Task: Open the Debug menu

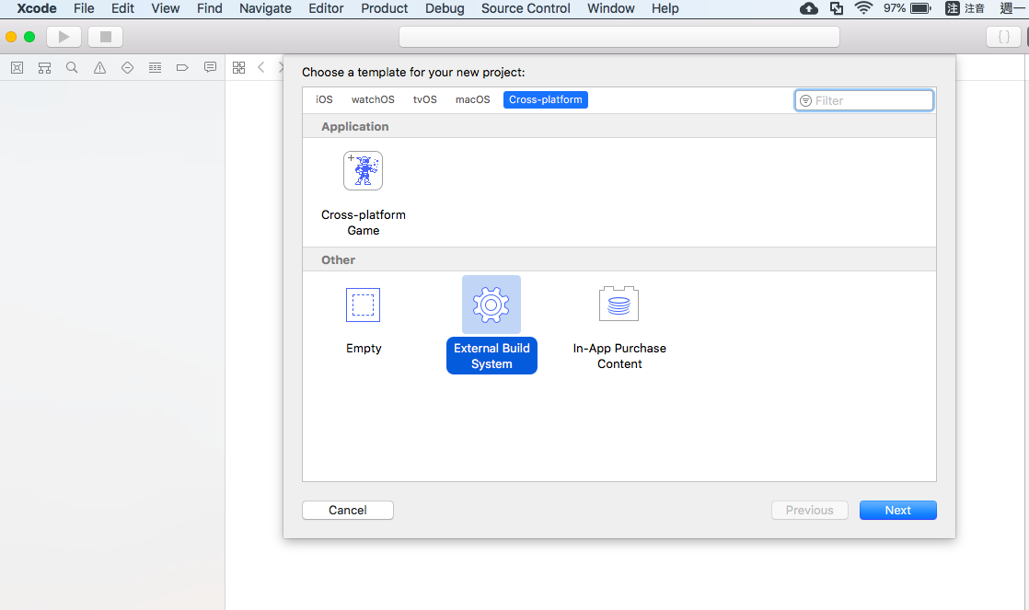Action: pyautogui.click(x=445, y=8)
